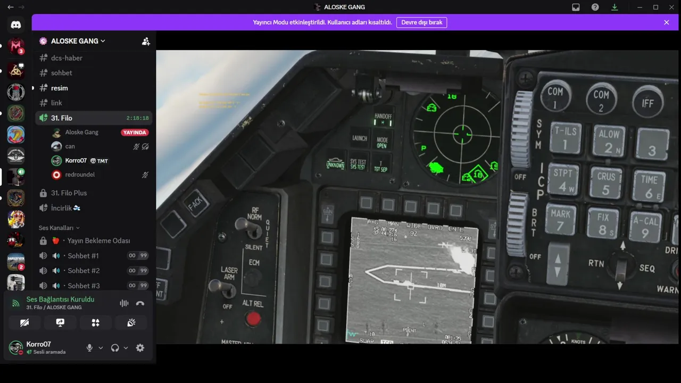Click the TMT server tag beside Korro07
Image resolution: width=681 pixels, height=383 pixels.
click(x=99, y=161)
